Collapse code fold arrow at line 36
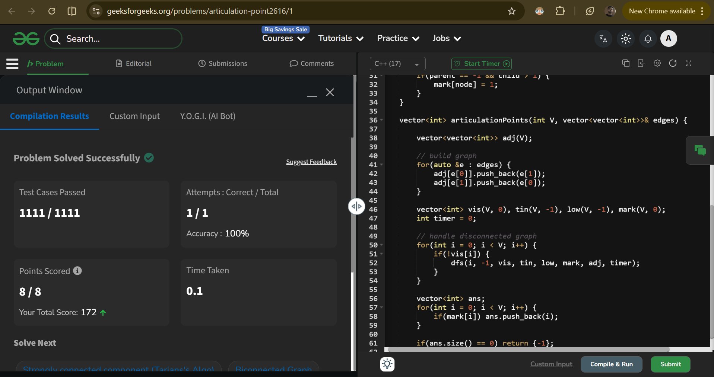Image resolution: width=714 pixels, height=377 pixels. (381, 120)
